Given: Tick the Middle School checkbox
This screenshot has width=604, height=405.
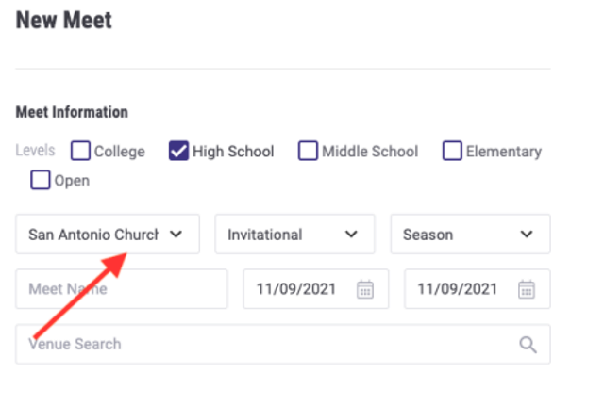Looking at the screenshot, I should click(x=309, y=151).
